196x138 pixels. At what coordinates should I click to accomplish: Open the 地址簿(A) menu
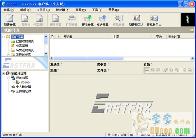(63, 10)
